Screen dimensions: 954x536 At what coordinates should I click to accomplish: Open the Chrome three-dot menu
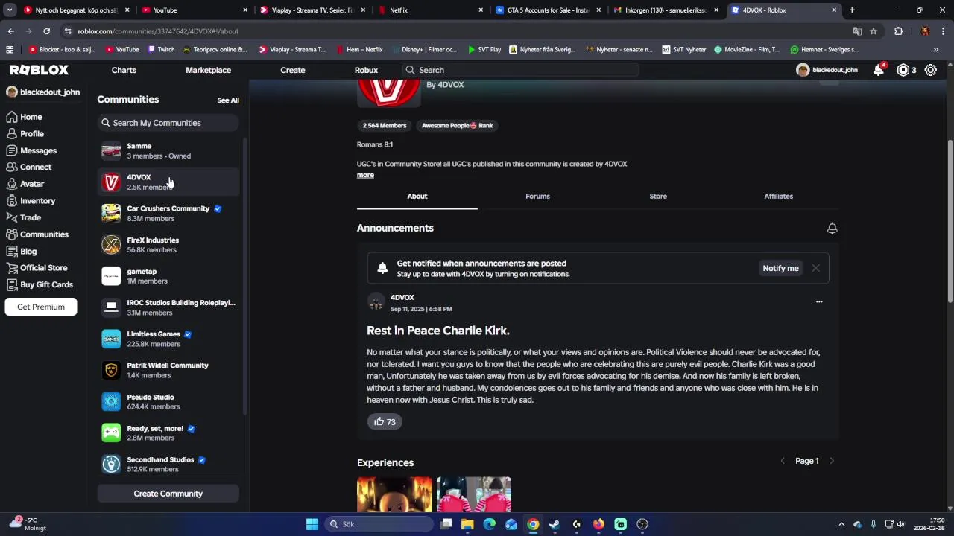tap(944, 31)
